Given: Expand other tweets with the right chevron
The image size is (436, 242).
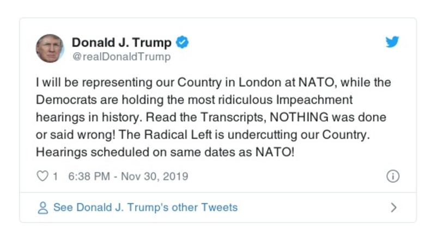Looking at the screenshot, I should point(394,208).
